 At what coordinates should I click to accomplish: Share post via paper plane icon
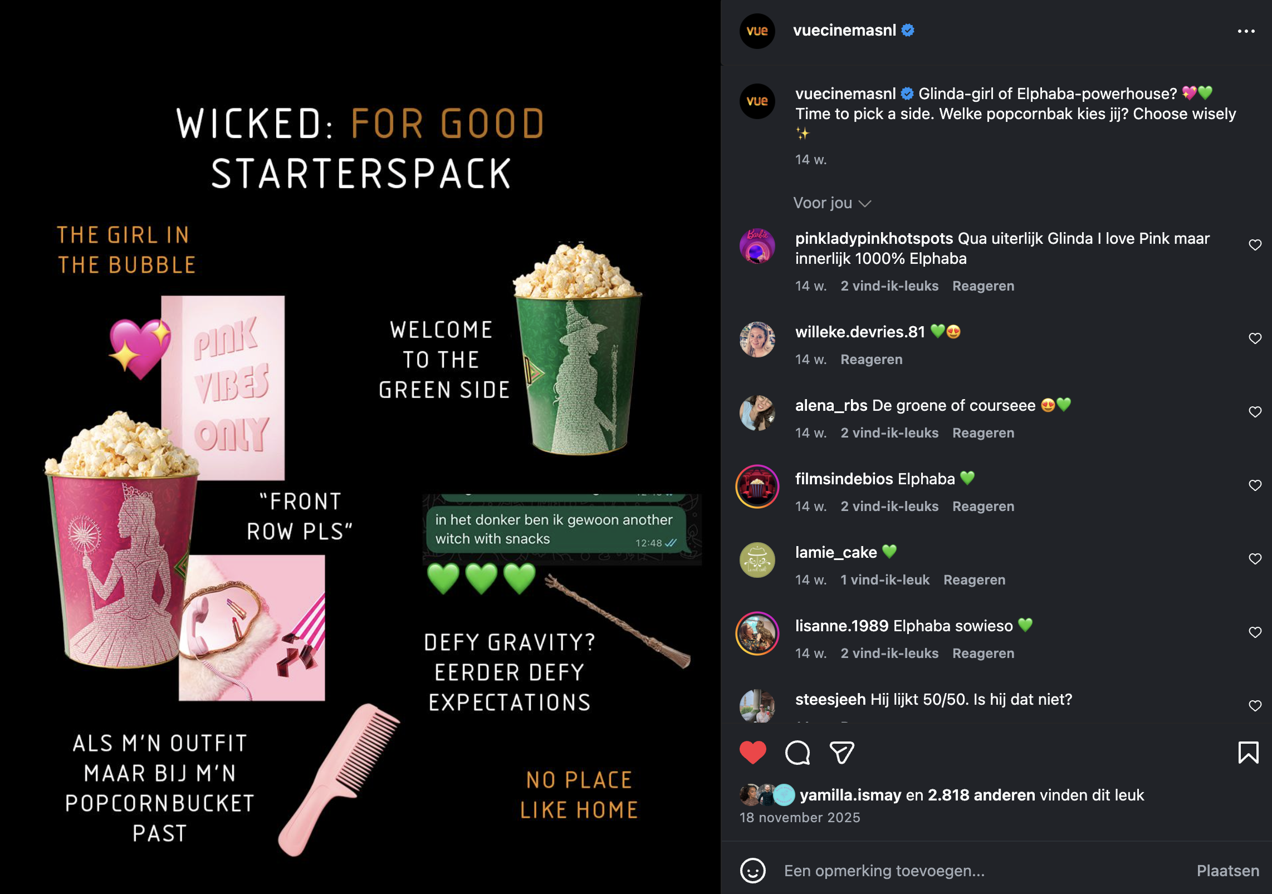(842, 753)
